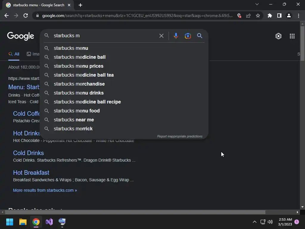Viewport: 305px width, 229px height.
Task: Switch to the Images results tab
Action: [x=33, y=54]
